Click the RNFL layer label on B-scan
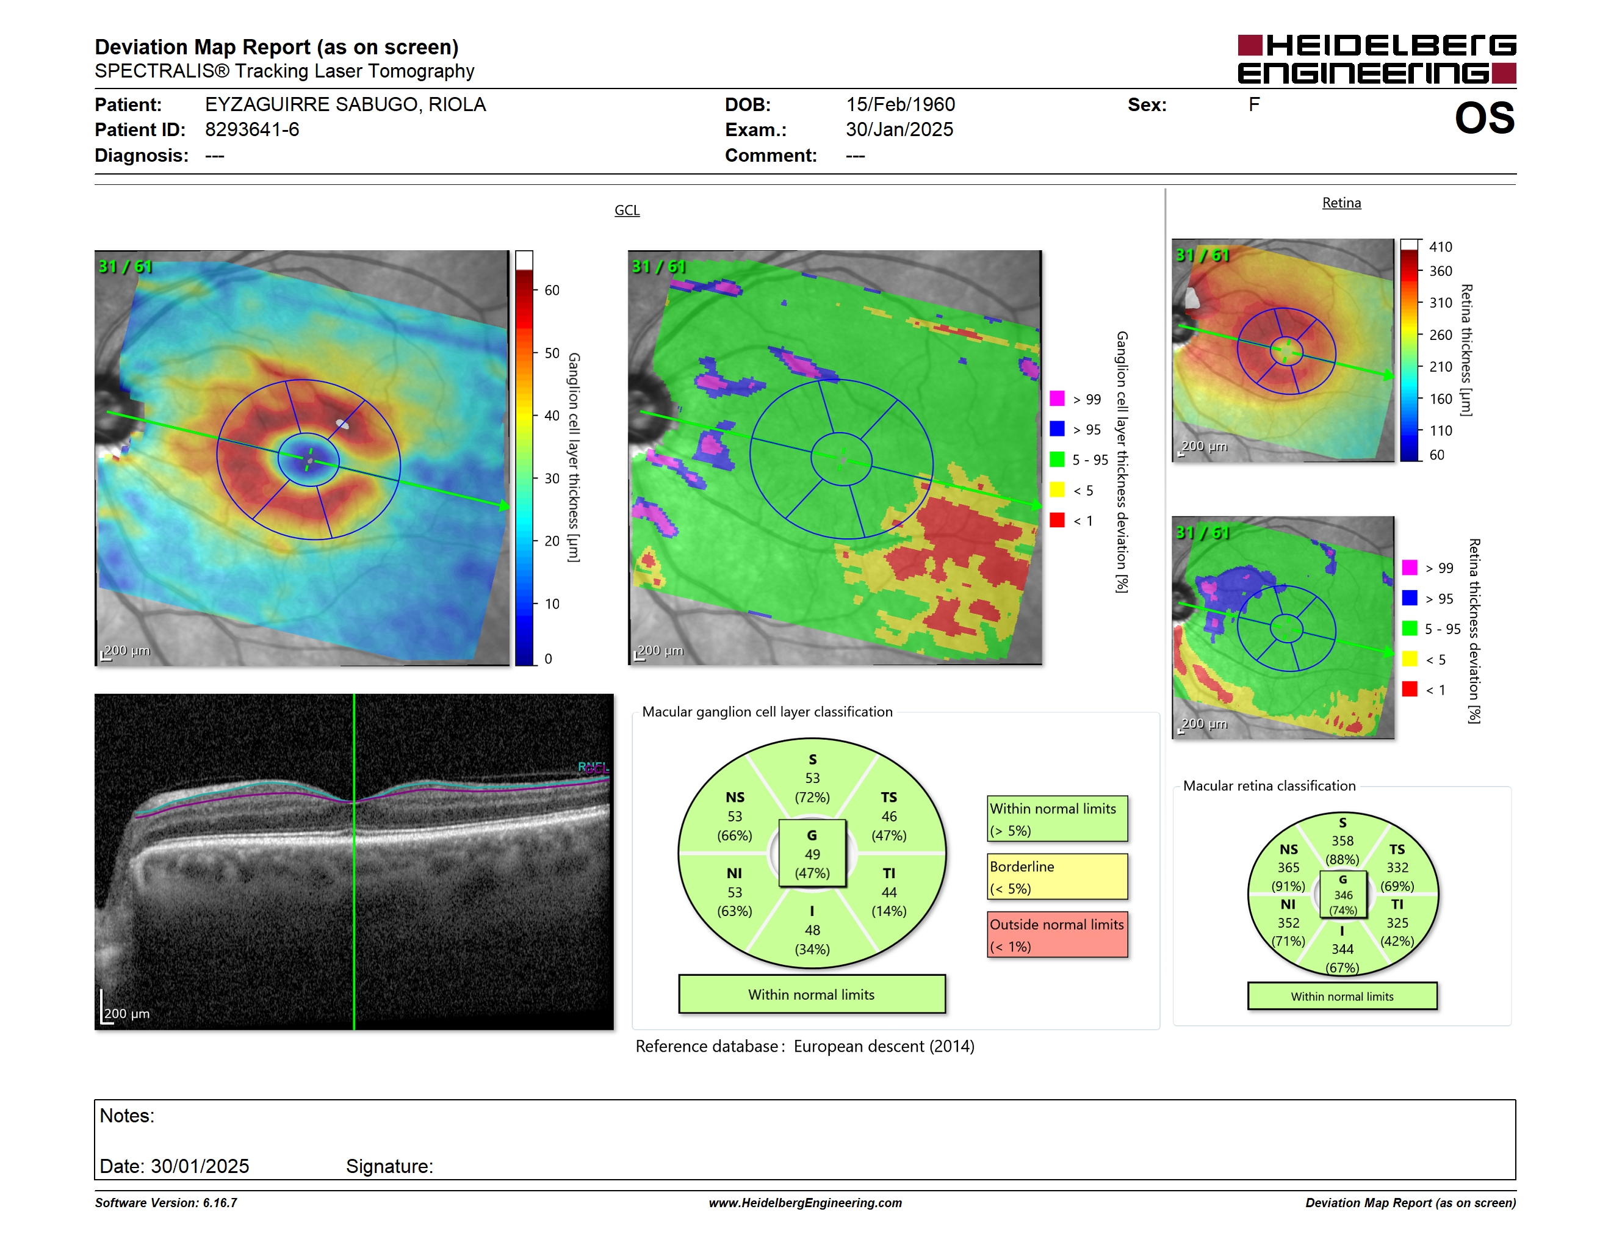This screenshot has width=1611, height=1245. pyautogui.click(x=593, y=767)
